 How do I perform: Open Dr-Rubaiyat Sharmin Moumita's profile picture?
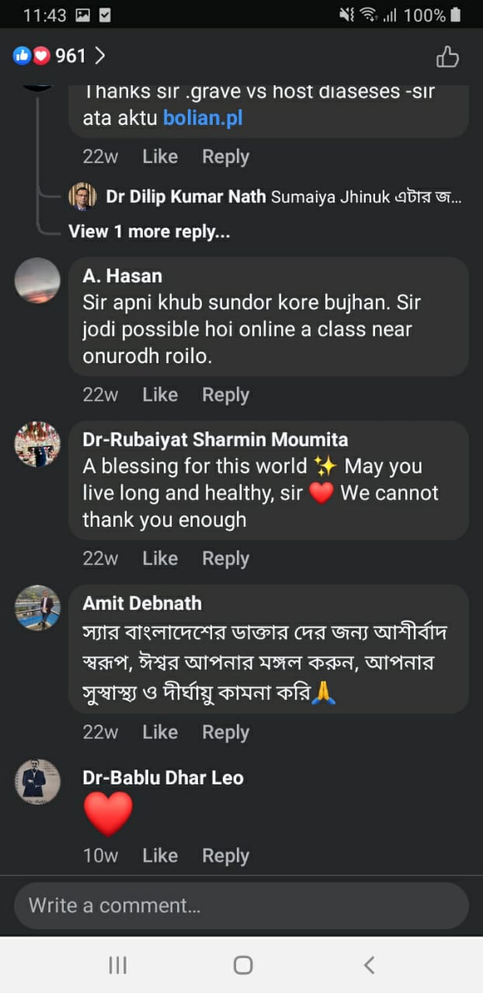[x=37, y=445]
